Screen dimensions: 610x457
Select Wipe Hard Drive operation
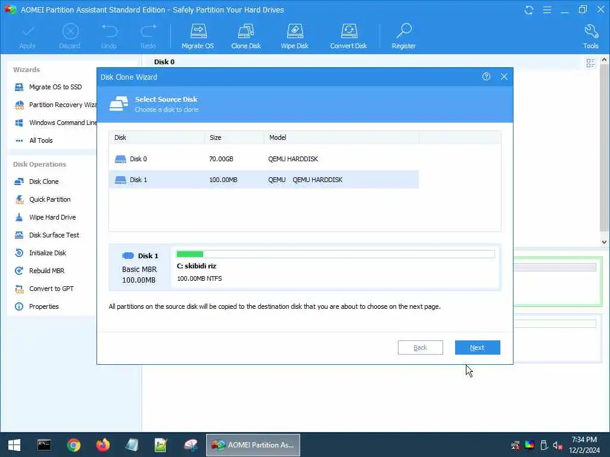coord(45,217)
